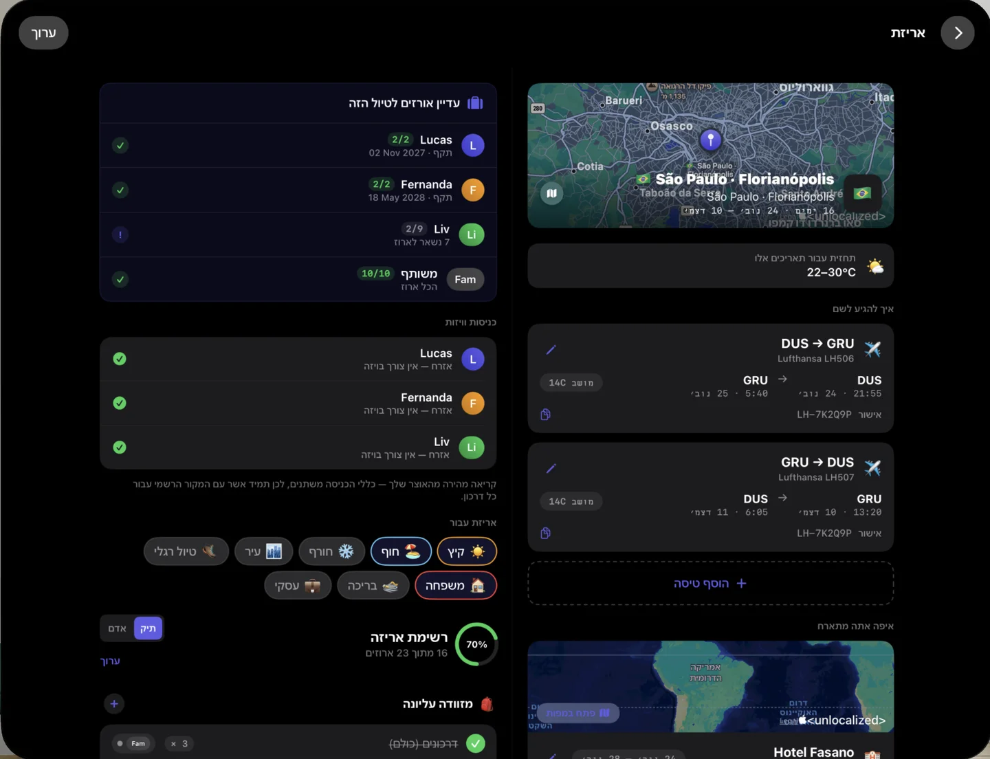Add item to מזוודה עליונה with plus icon
The height and width of the screenshot is (759, 990).
114,703
